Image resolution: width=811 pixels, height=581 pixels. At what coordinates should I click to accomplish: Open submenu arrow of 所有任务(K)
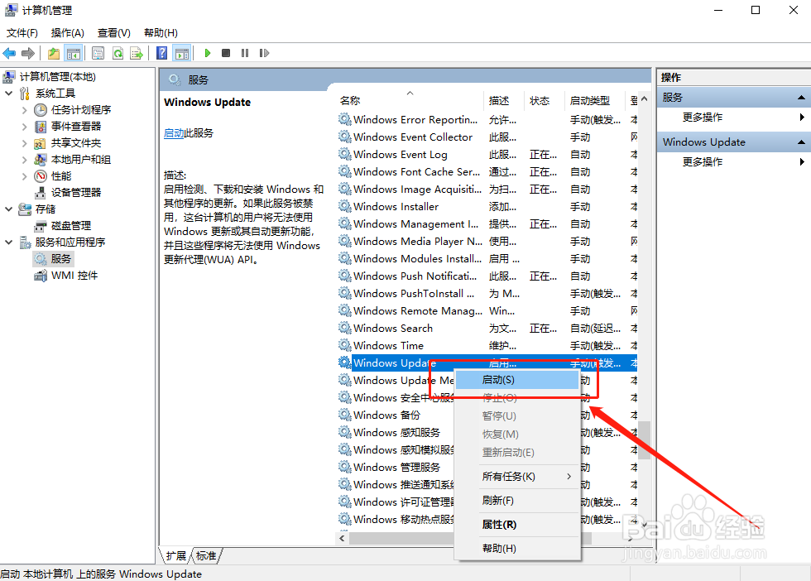(569, 477)
